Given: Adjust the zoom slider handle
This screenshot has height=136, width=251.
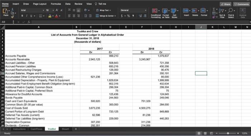Looking at the screenshot, I should 228,133.
